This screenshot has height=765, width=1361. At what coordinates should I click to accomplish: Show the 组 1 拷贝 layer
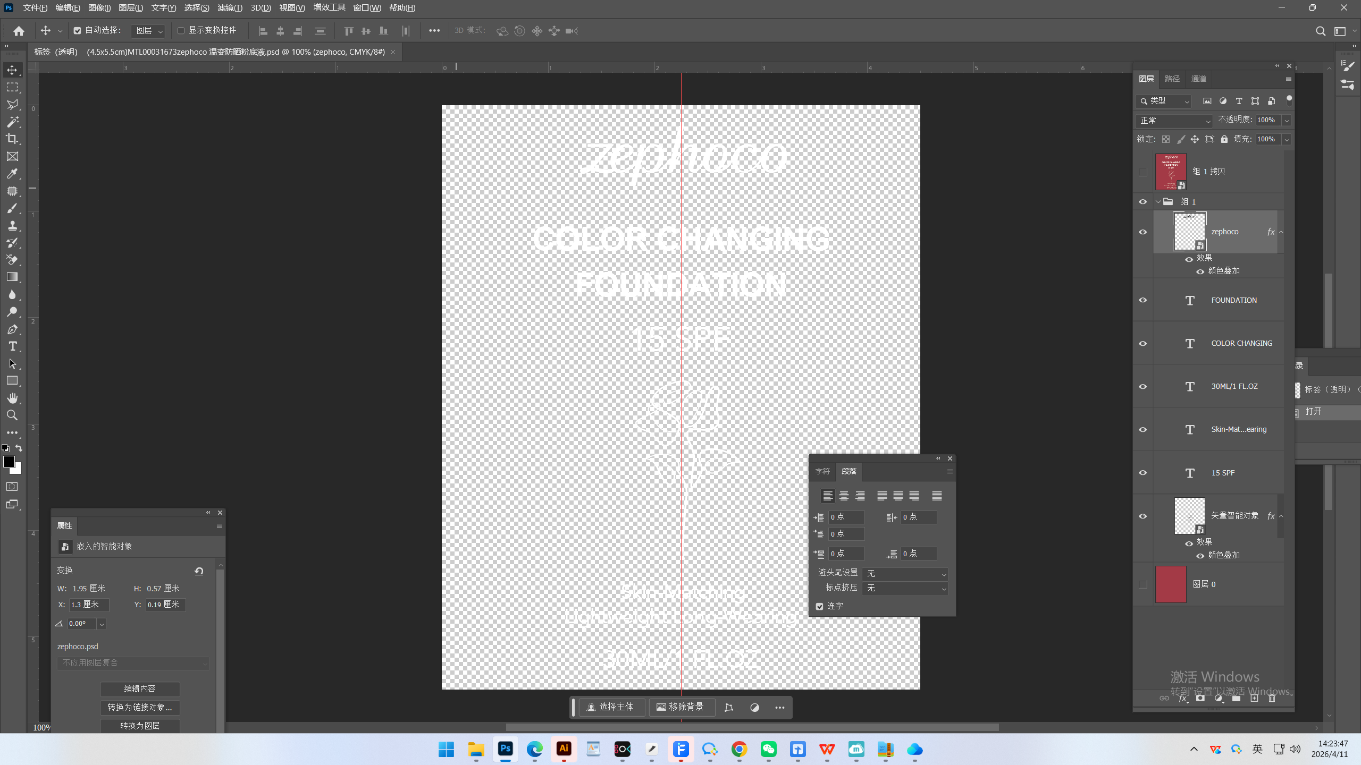(x=1142, y=172)
